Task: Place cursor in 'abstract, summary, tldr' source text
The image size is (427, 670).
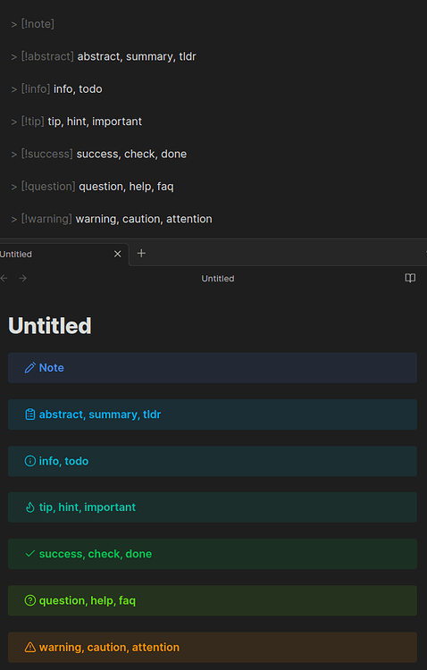Action: click(x=137, y=56)
